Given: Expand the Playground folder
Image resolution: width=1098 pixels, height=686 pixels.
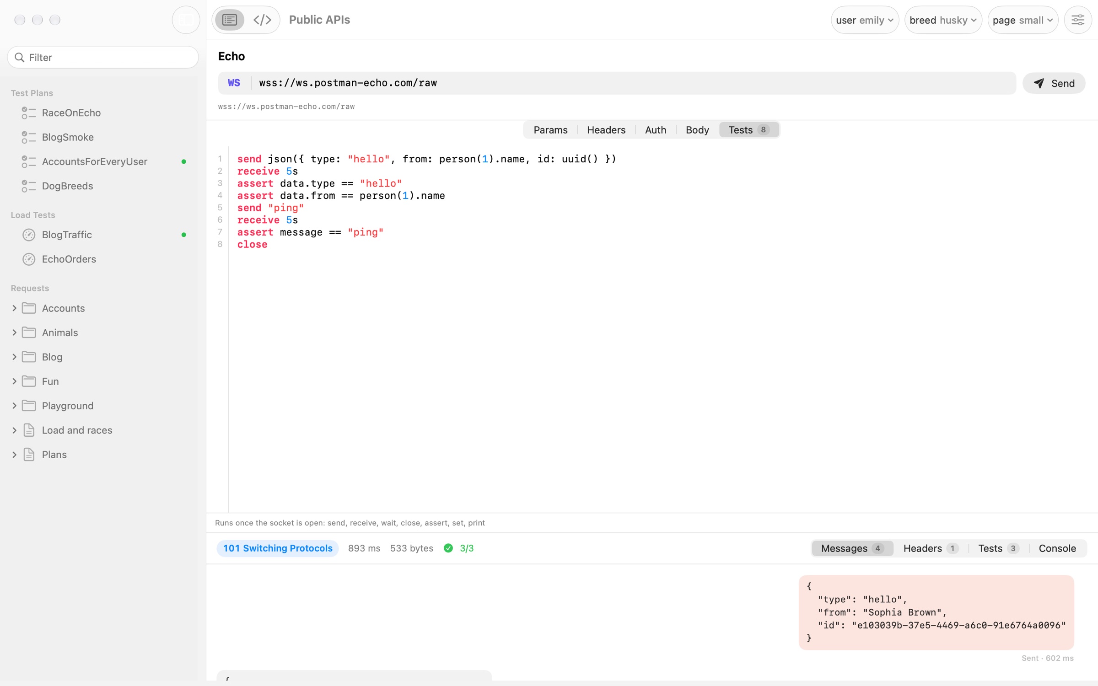Looking at the screenshot, I should click(14, 406).
